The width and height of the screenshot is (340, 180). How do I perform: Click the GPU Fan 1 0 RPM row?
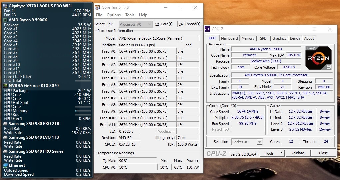(47, 119)
